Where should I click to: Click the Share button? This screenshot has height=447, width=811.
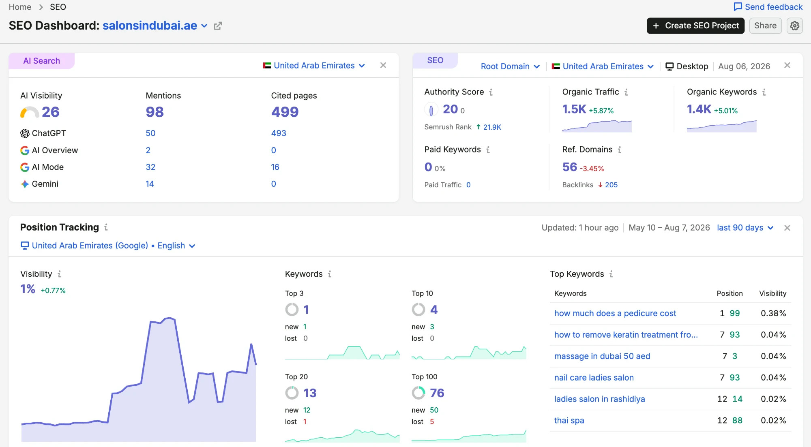click(x=765, y=26)
